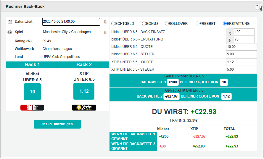The height and width of the screenshot is (159, 264).
Task: Click the bildbet ÜBER 6.5 STEUER field
Action: (242, 54)
